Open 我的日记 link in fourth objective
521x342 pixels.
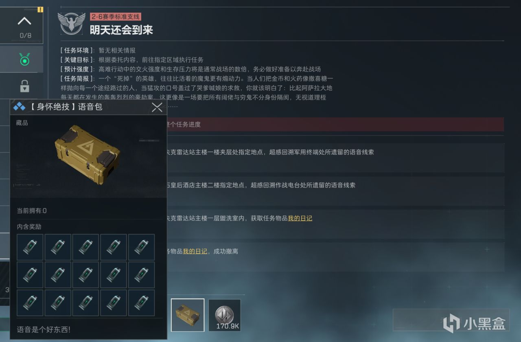195,251
